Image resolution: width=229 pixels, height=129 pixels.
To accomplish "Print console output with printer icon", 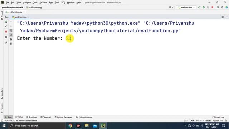I will [x=11, y=39].
